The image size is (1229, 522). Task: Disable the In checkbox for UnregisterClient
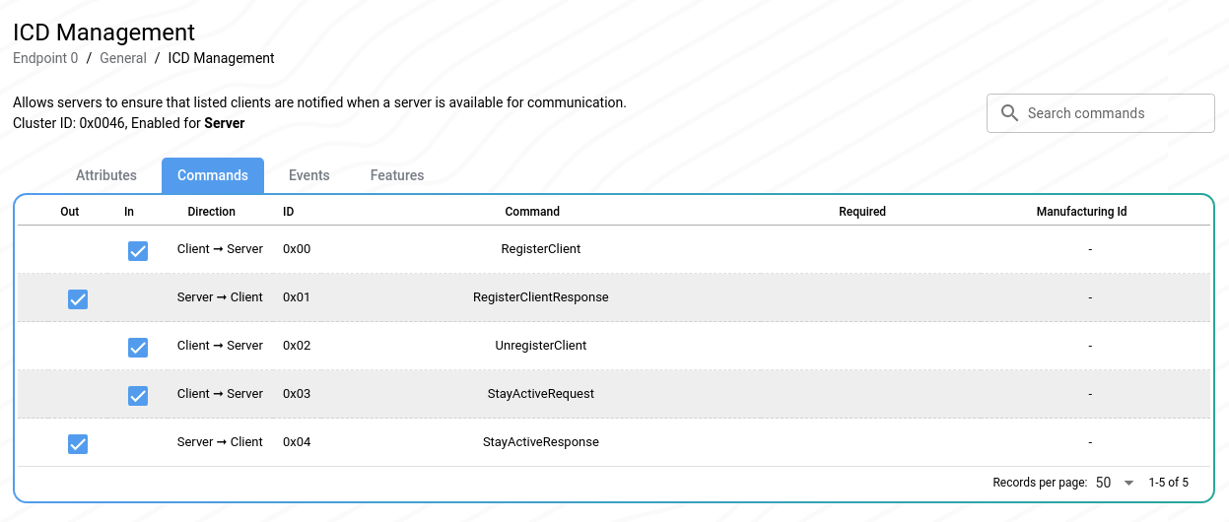[x=138, y=348]
